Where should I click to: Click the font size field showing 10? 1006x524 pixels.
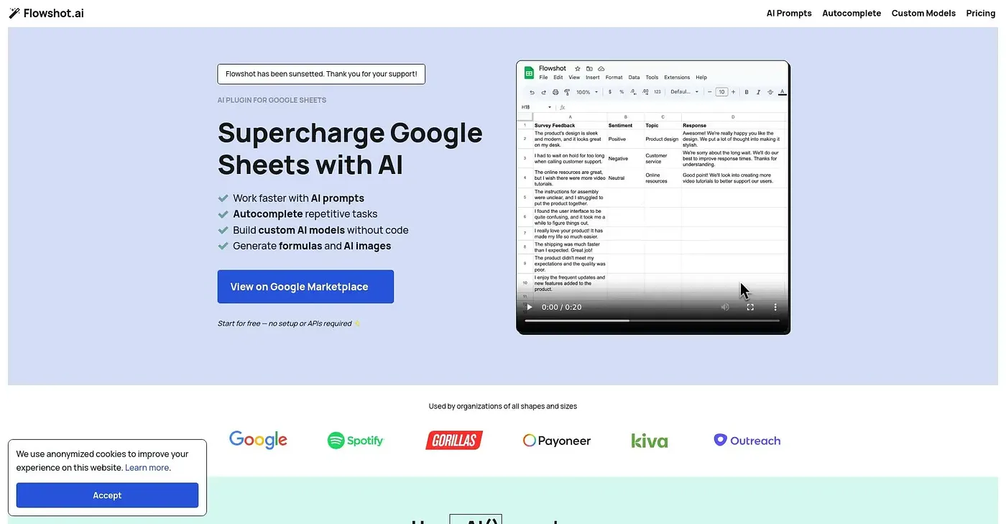coord(721,92)
